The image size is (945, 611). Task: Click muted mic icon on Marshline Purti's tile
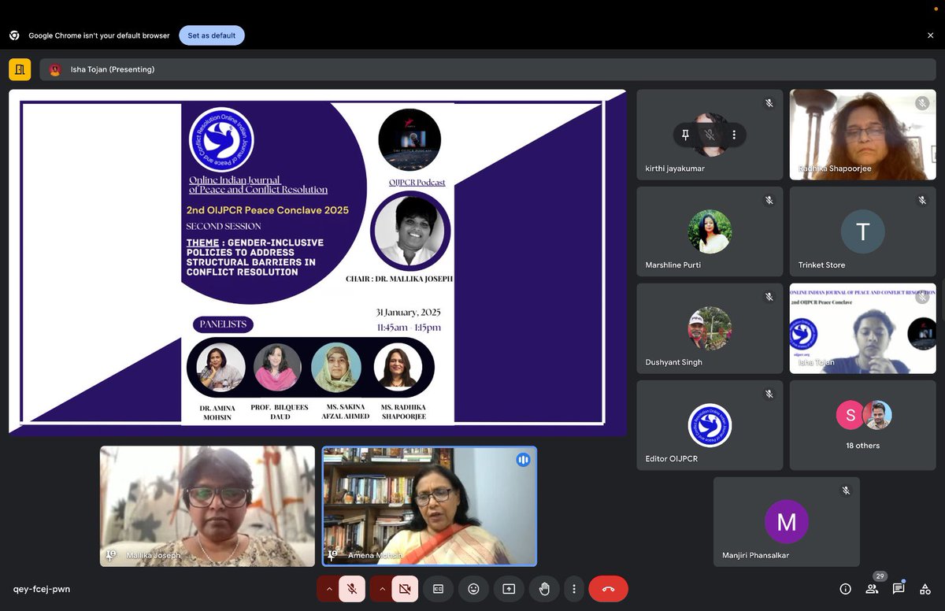coord(769,200)
